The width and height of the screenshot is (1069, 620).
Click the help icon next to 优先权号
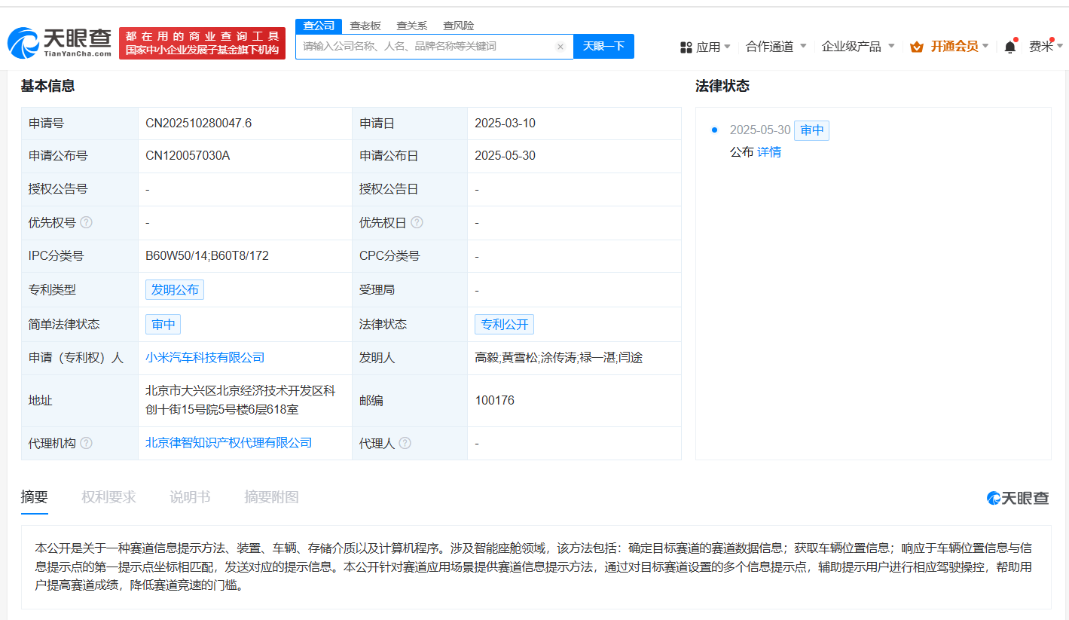coord(87,222)
